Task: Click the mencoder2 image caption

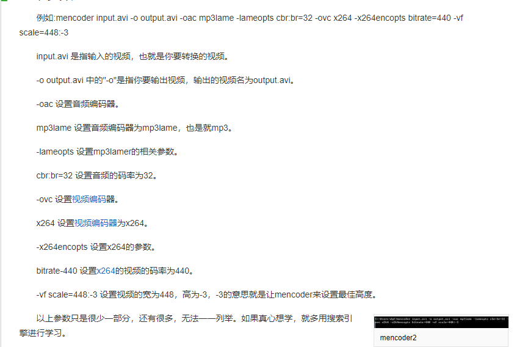Action: click(398, 338)
